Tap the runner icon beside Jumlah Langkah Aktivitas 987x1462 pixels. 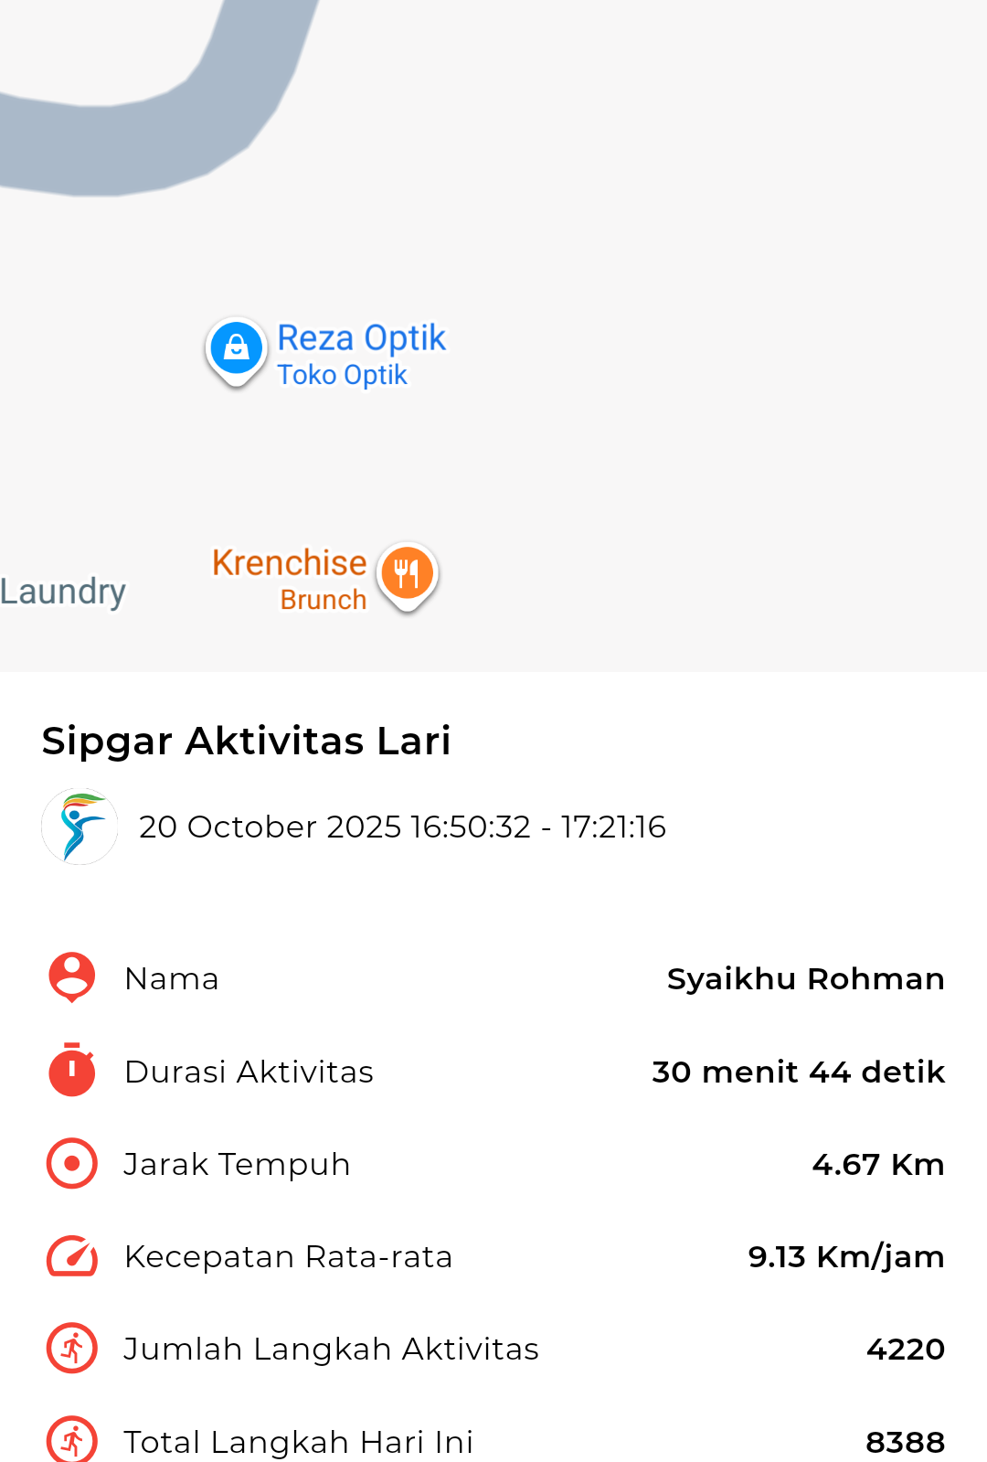[71, 1349]
